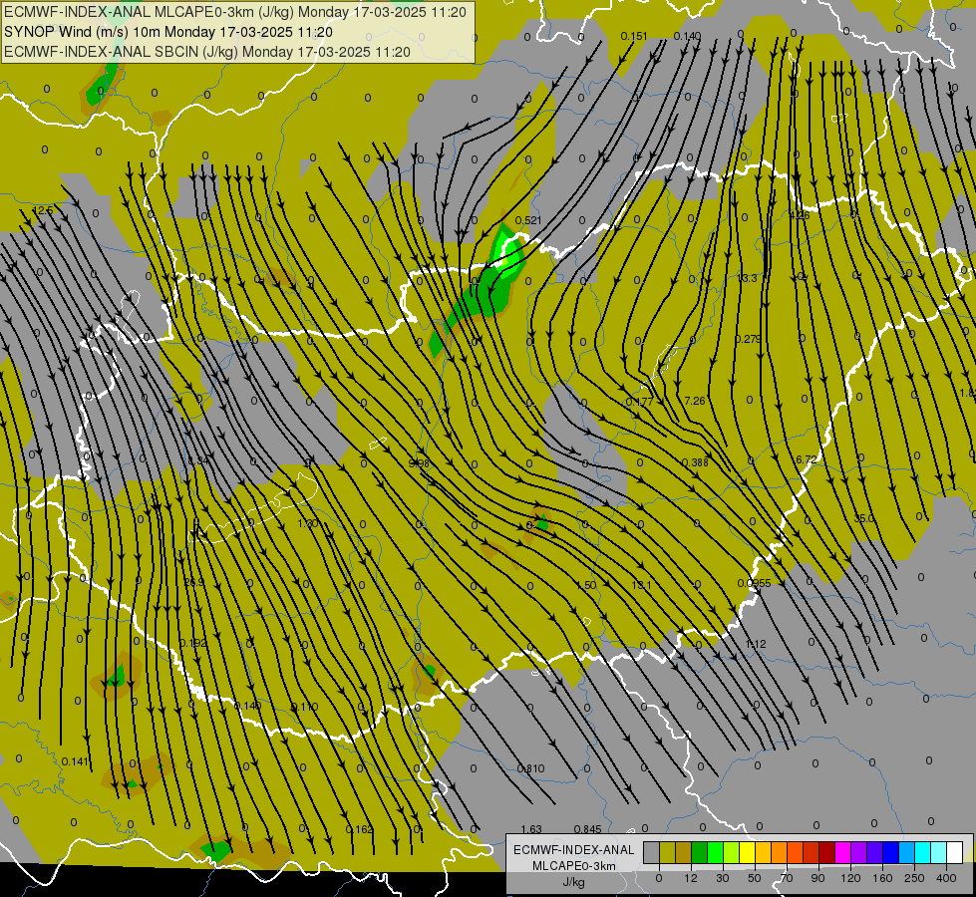
Task: Click the 26.9 value on the map
Action: [x=194, y=582]
